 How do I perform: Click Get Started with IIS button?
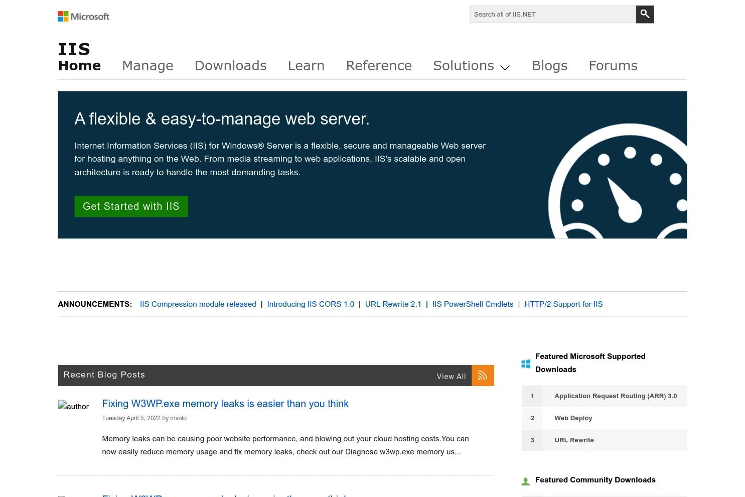click(x=131, y=206)
